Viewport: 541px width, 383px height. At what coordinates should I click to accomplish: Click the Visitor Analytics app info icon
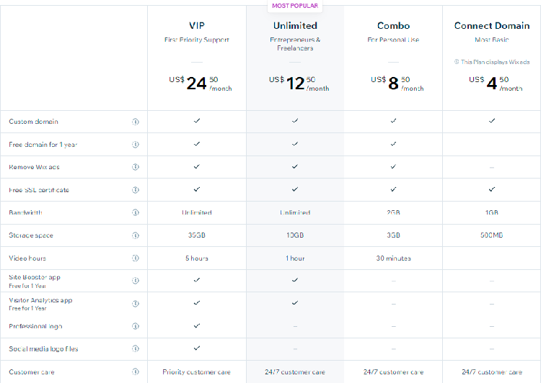(x=136, y=303)
